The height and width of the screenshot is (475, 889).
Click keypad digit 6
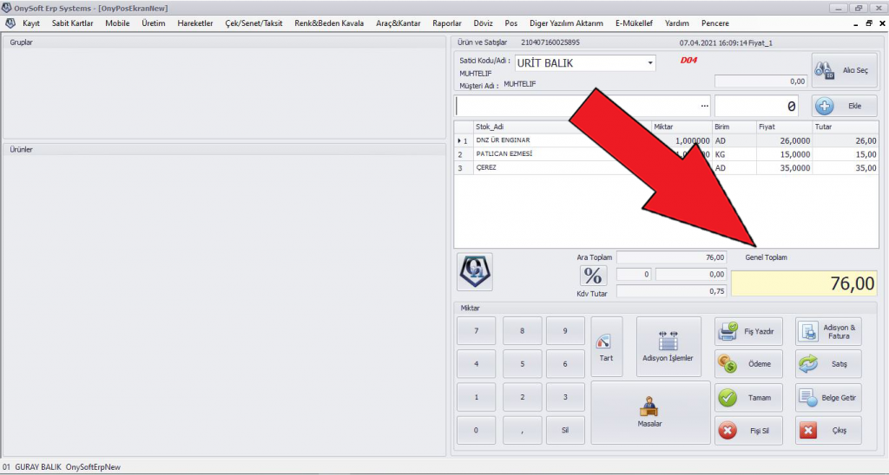click(x=565, y=364)
